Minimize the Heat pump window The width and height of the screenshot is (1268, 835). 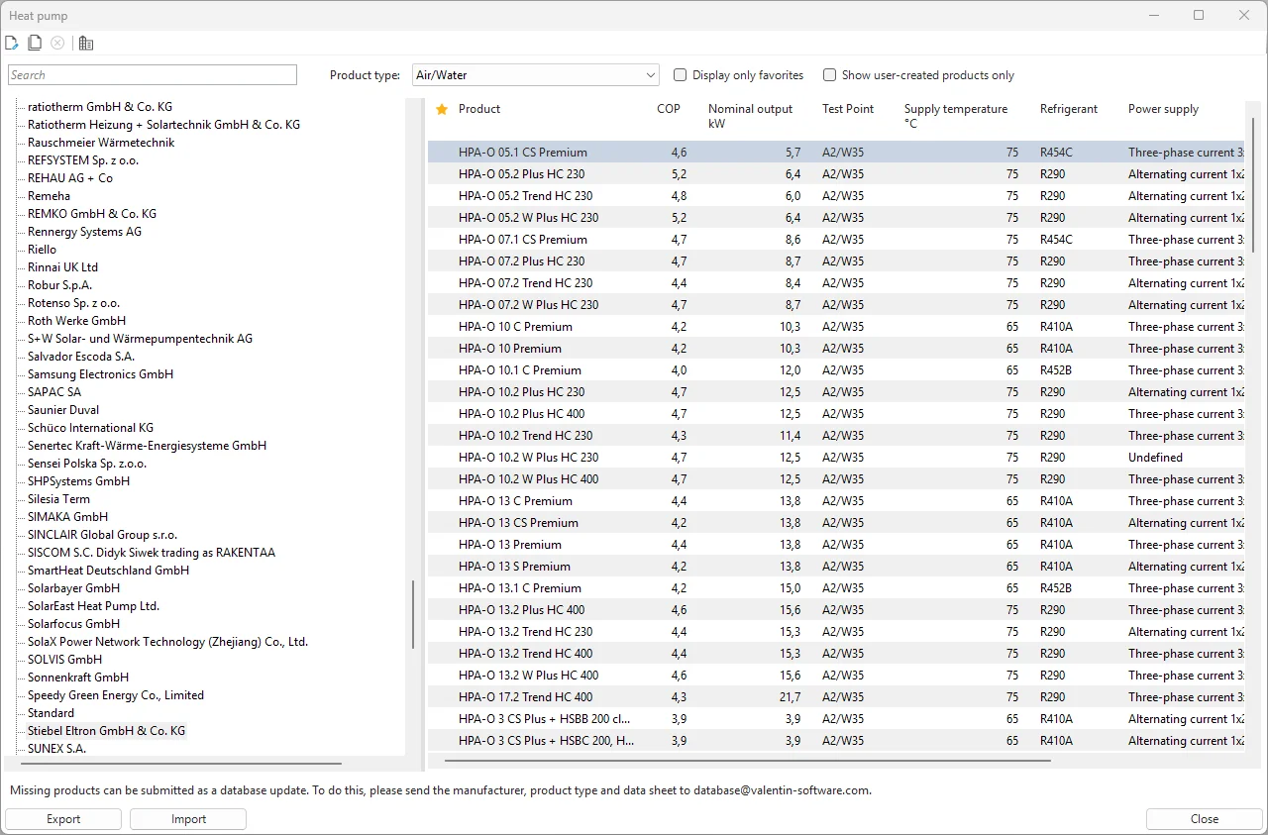pos(1153,15)
